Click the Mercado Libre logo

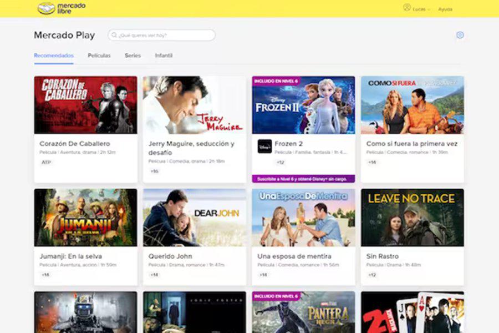click(53, 8)
